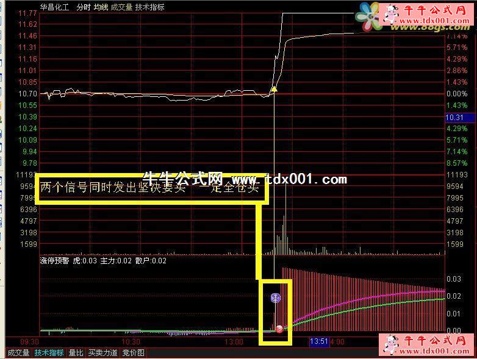477x359 pixels.
Task: Click the 成交量 label in chart header
Action: click(121, 7)
